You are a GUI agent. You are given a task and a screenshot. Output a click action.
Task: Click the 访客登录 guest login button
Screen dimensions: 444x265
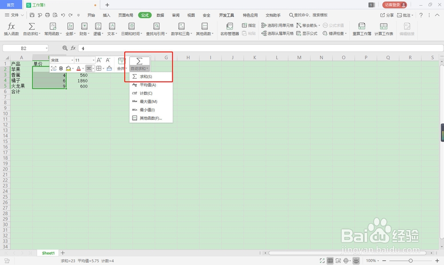pyautogui.click(x=394, y=5)
